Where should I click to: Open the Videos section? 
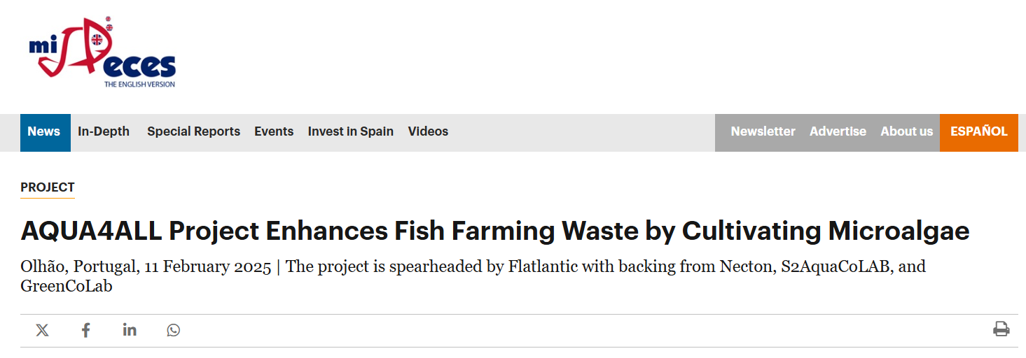[x=428, y=131]
